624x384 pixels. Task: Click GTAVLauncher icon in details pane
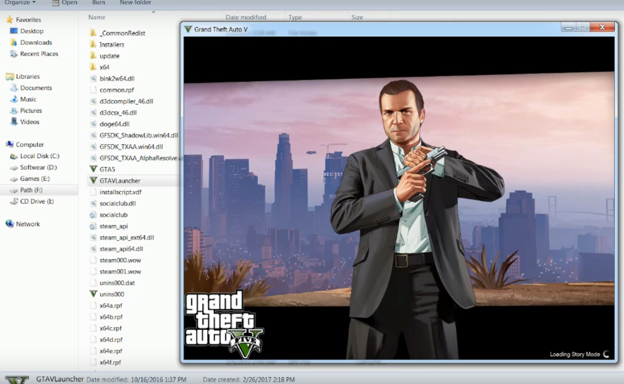[x=16, y=380]
